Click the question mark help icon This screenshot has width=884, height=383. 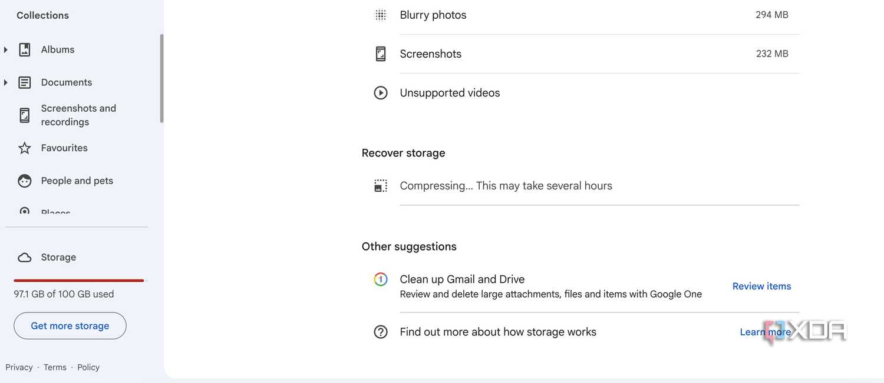[381, 332]
